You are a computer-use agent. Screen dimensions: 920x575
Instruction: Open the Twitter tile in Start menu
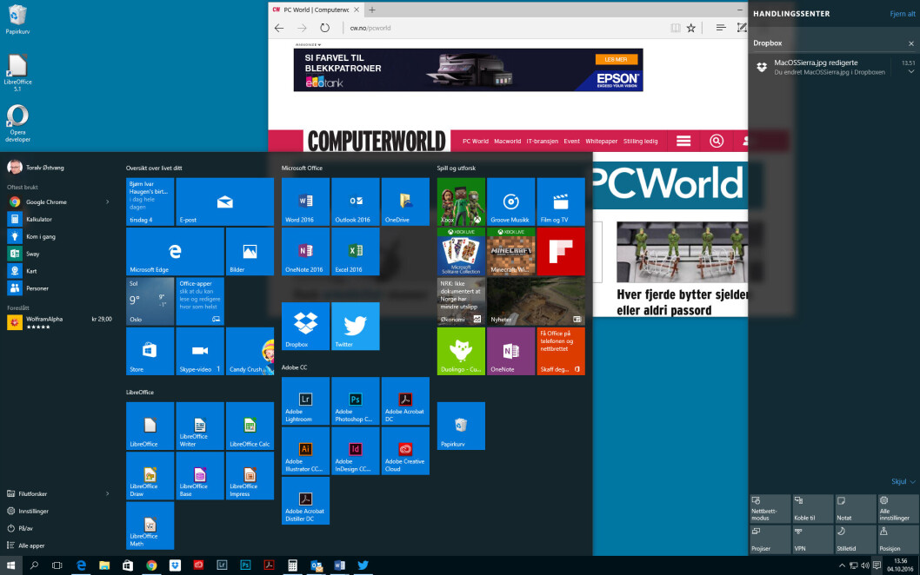coord(355,326)
